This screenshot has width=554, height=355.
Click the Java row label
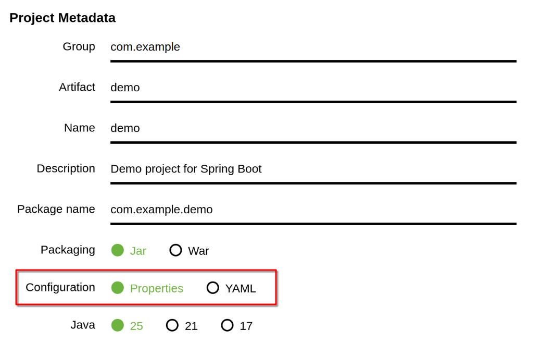(83, 325)
